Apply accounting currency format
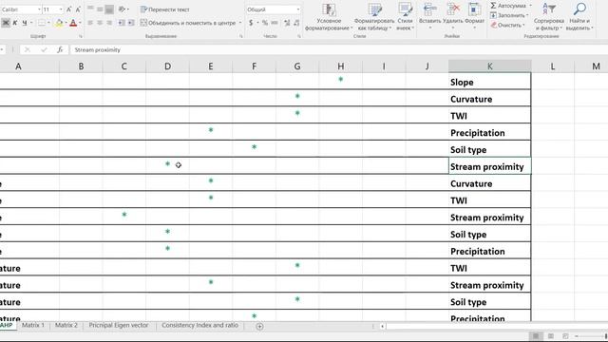 click(x=251, y=23)
